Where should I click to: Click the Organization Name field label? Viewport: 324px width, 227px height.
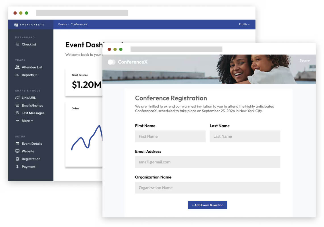pyautogui.click(x=153, y=177)
